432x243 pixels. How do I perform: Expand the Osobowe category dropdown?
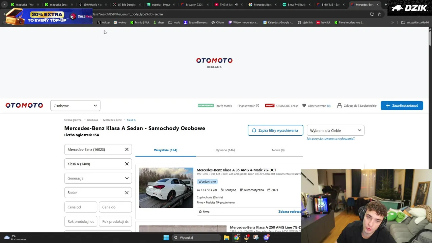coord(75,106)
